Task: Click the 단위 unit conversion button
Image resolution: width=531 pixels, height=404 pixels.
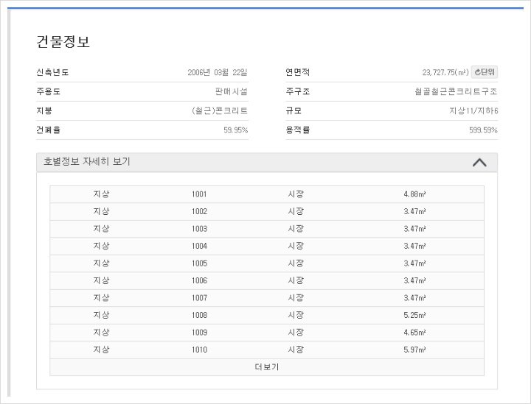Action: (x=485, y=72)
